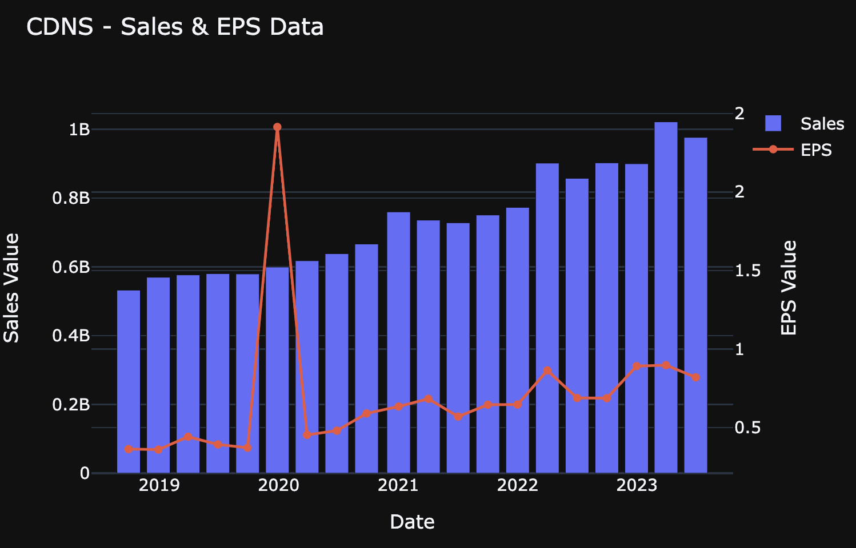Toggle the Sales legend entry
The width and height of the screenshot is (856, 548).
[x=804, y=123]
